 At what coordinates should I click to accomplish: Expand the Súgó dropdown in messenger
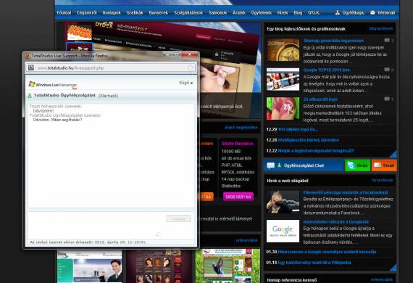pos(186,83)
